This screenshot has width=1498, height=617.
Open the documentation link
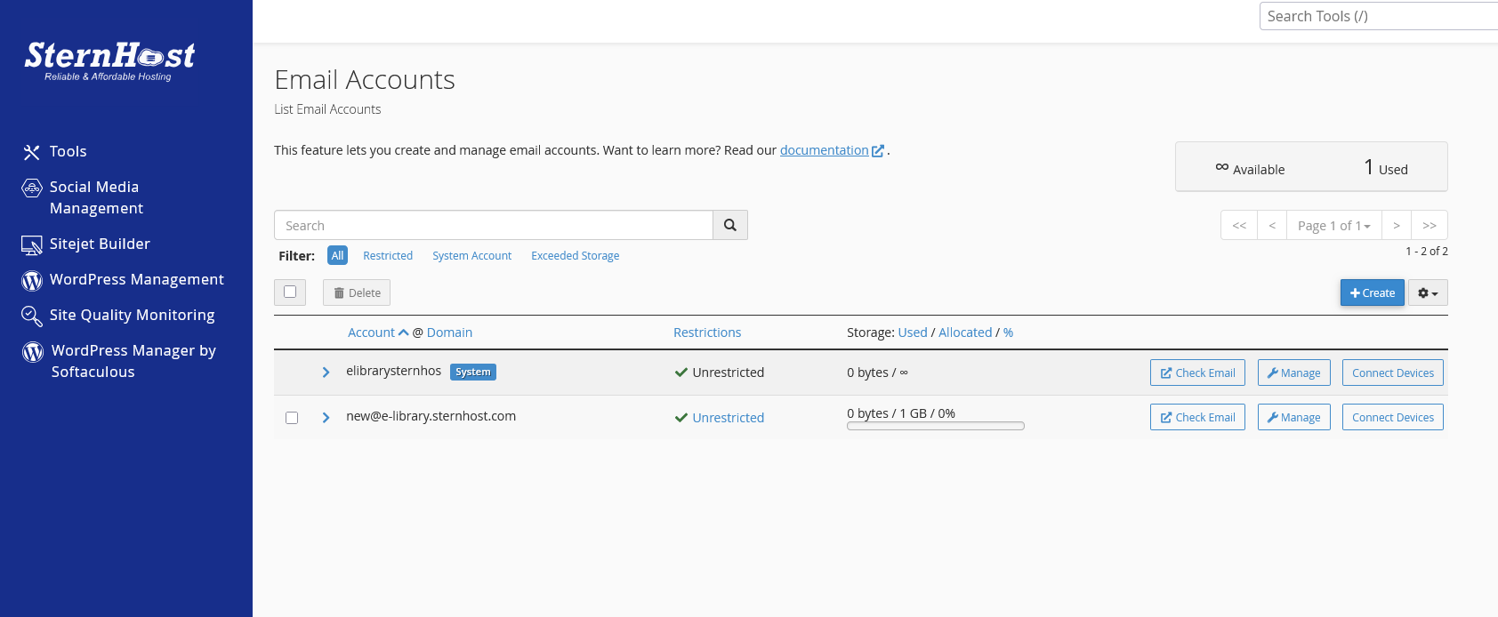click(x=824, y=150)
